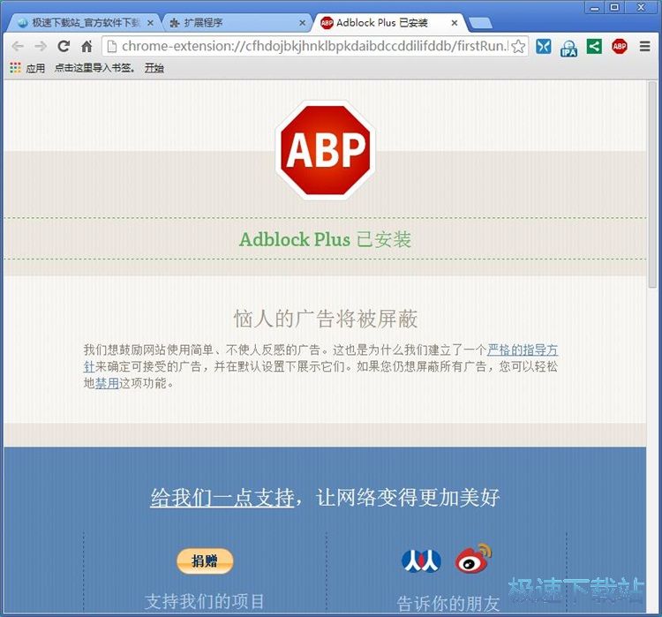Click the large ABP stop-sign logo
The image size is (662, 617).
coord(325,150)
